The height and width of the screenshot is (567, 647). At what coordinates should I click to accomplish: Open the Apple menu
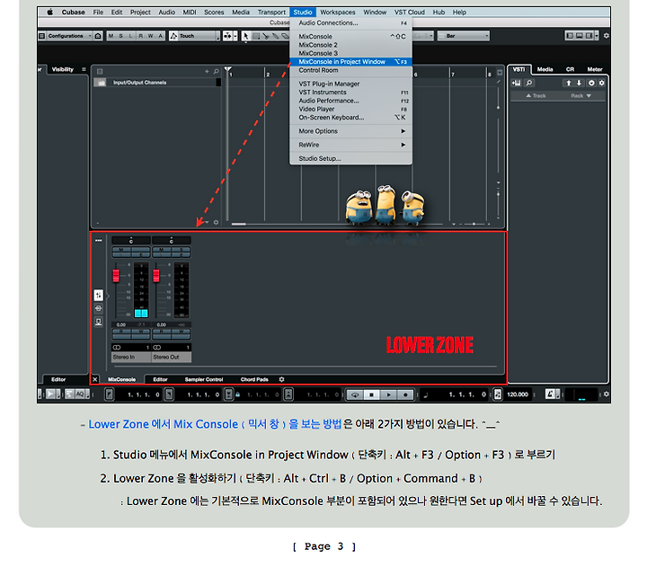(50, 12)
